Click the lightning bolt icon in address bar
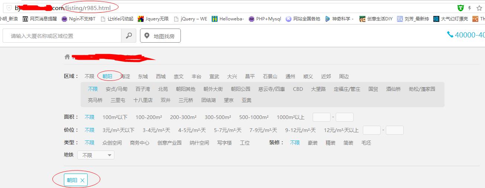The image size is (485, 188). coord(470,8)
